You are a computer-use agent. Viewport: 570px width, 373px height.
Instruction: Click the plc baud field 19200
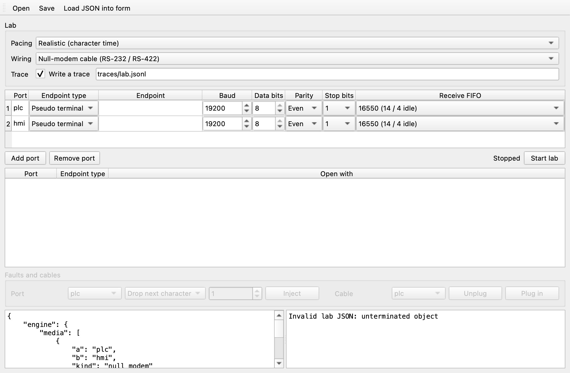(223, 108)
